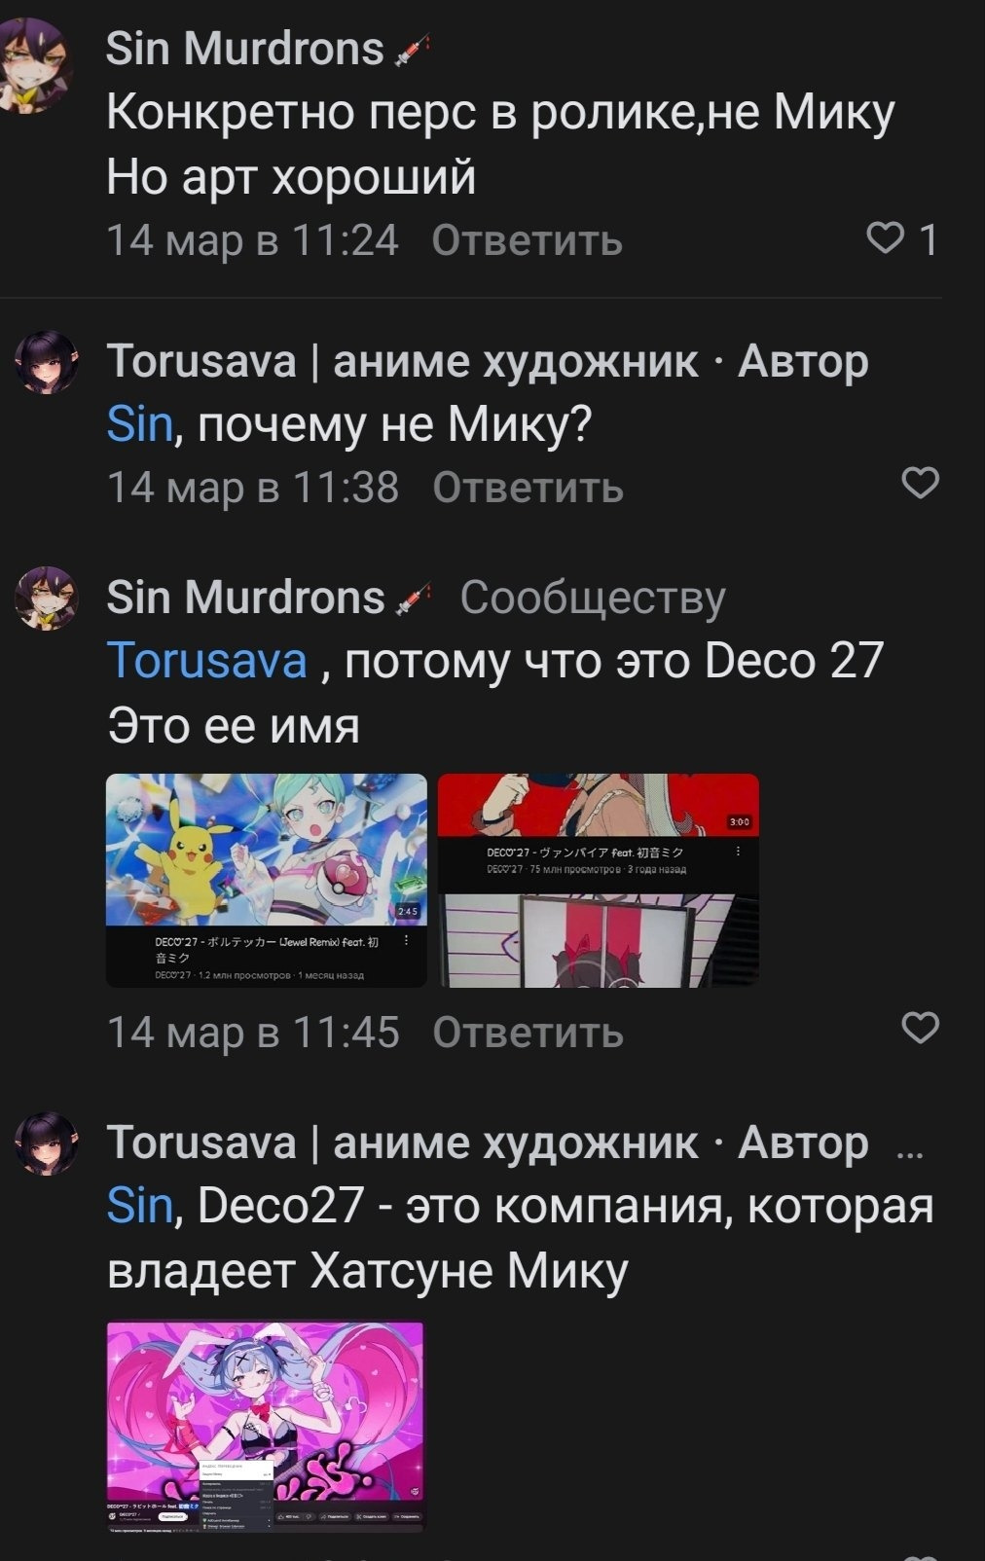This screenshot has height=1561, width=985.
Task: Open Torusava avatar on 11:38 comment
Action: click(46, 362)
